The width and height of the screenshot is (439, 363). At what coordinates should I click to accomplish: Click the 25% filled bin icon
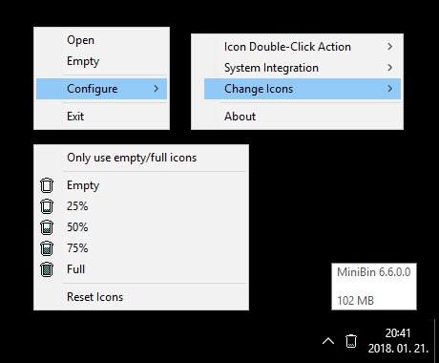click(x=47, y=206)
